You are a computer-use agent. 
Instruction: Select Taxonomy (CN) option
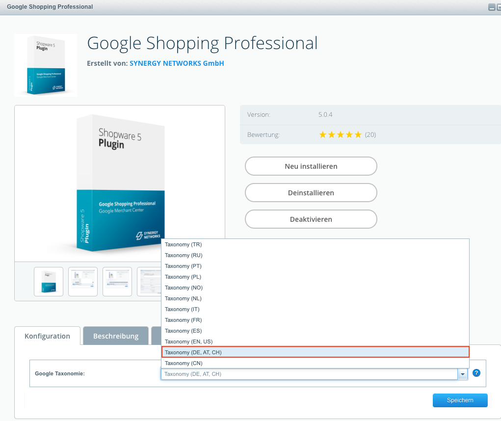[x=315, y=363]
